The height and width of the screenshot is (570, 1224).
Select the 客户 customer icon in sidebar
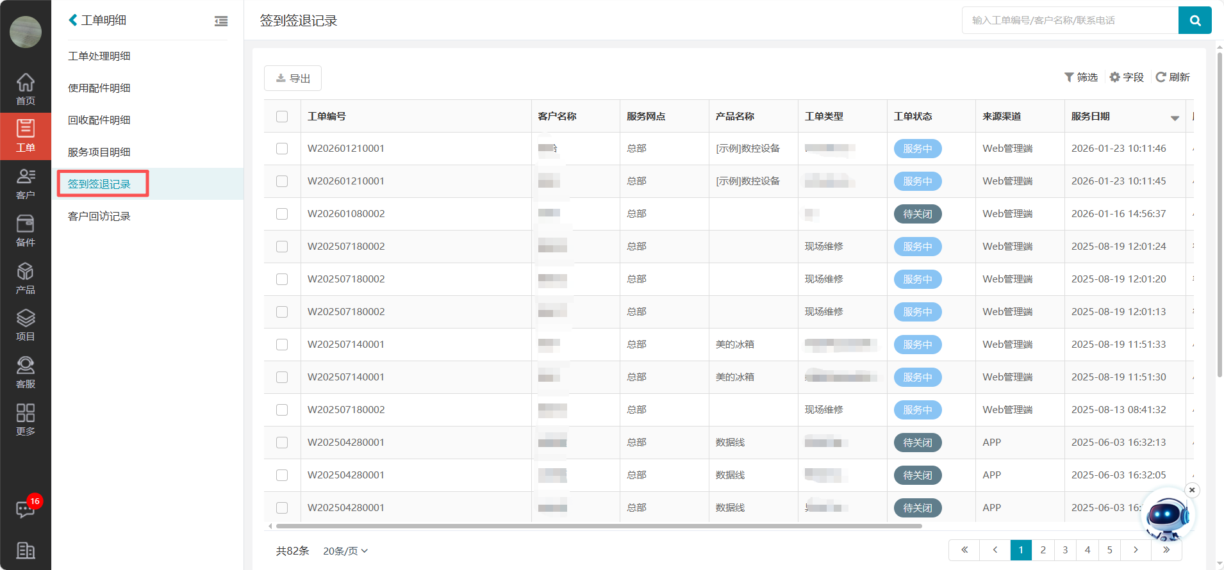click(25, 183)
